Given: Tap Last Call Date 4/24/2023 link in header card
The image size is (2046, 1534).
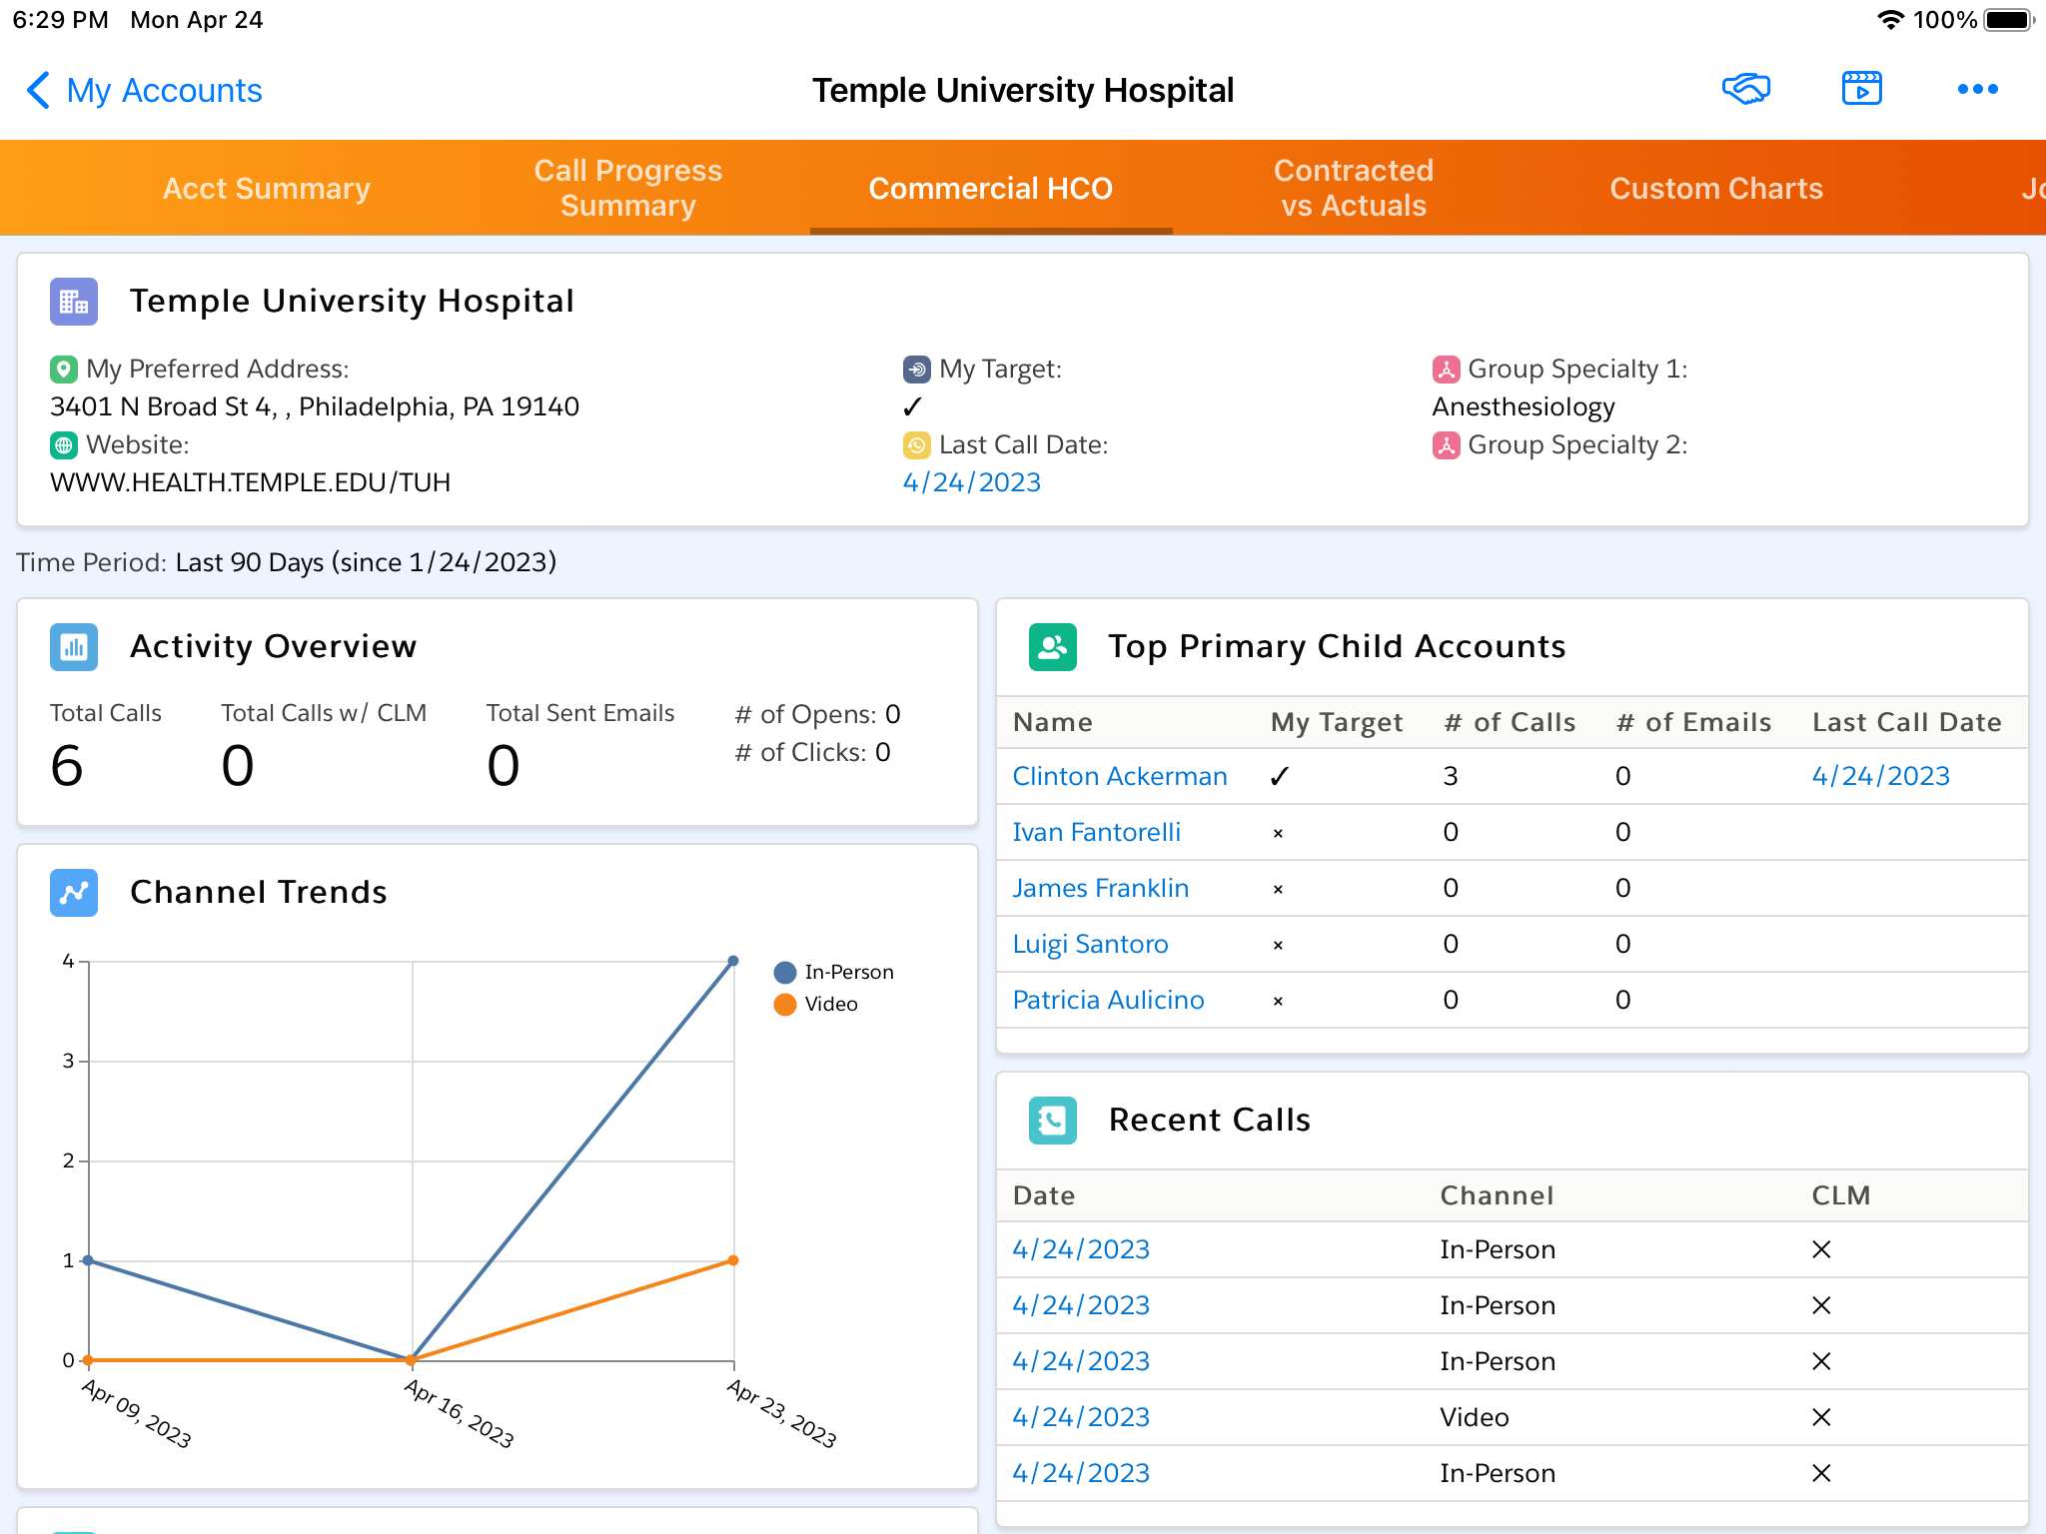Looking at the screenshot, I should pyautogui.click(x=971, y=483).
